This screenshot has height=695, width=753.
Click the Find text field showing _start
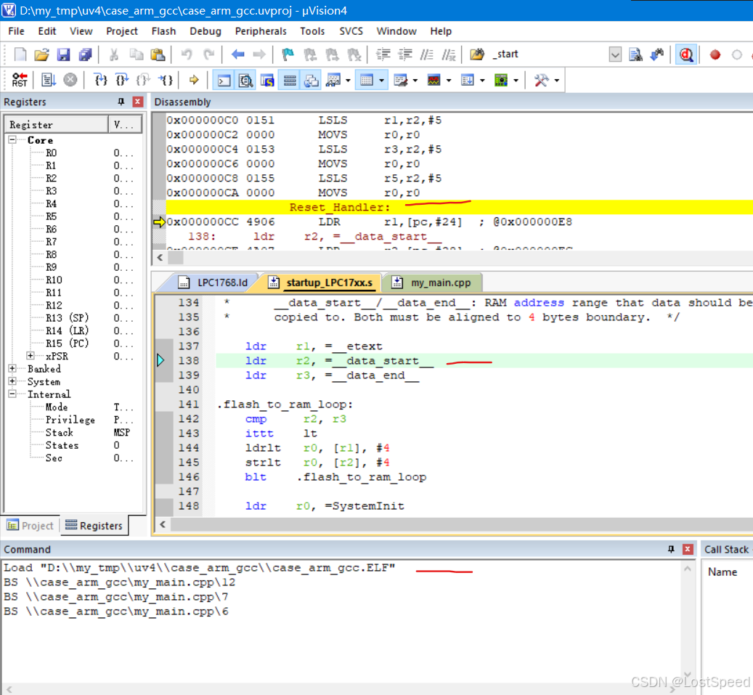549,54
